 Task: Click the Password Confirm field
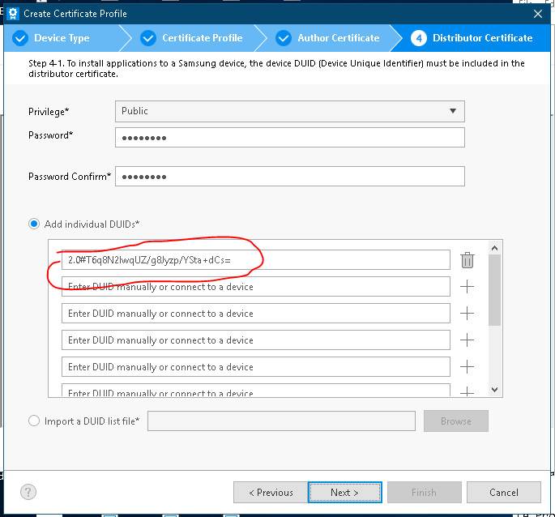click(289, 177)
